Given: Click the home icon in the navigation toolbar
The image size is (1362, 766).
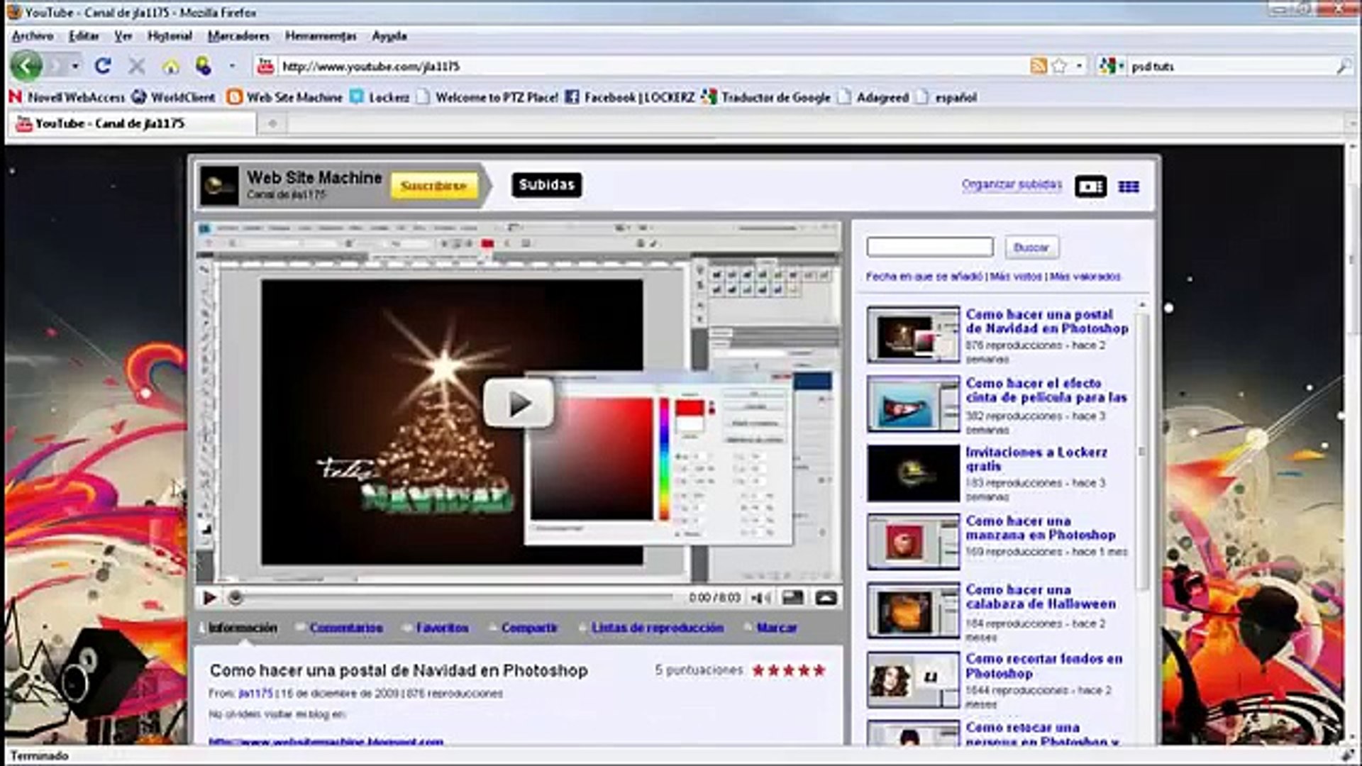Looking at the screenshot, I should click(x=171, y=67).
